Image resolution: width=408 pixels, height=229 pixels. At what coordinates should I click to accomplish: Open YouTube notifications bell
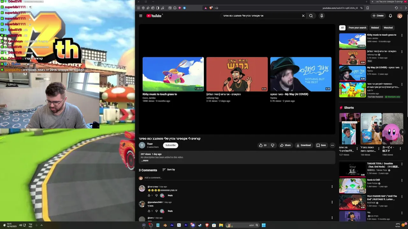[390, 16]
